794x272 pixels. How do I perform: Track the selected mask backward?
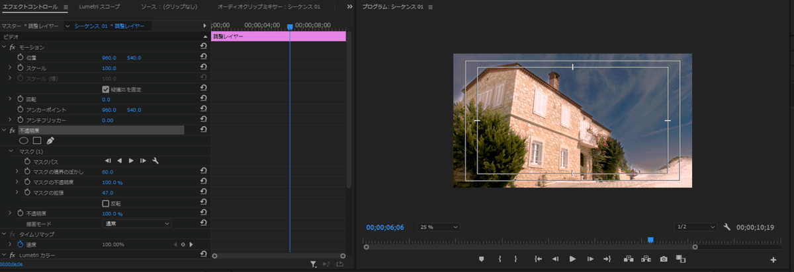pos(120,160)
